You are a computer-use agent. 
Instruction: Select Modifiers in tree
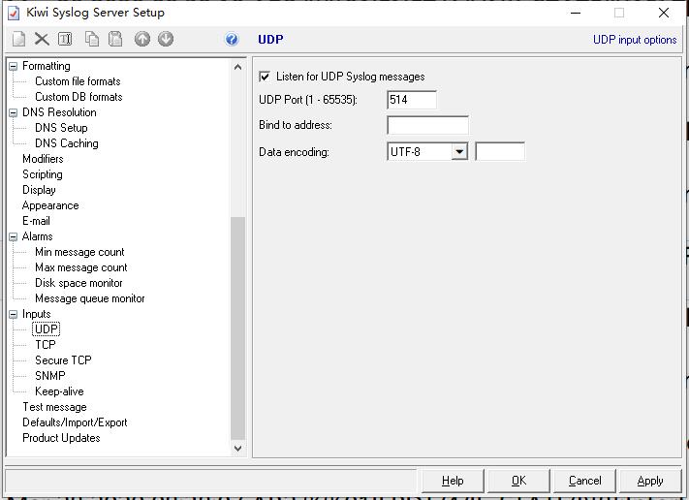(x=43, y=159)
